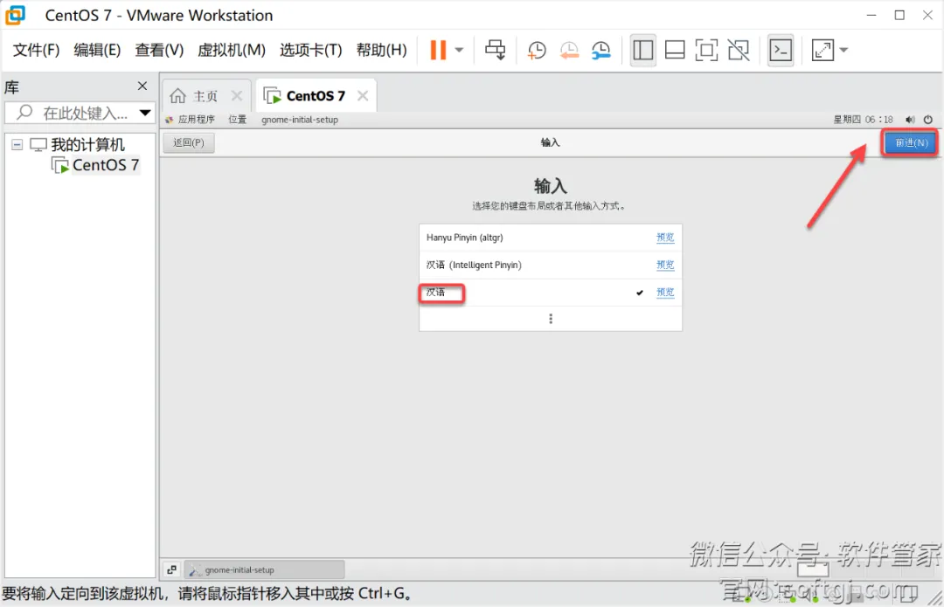944x607 pixels.
Task: Preview the 汉语 keyboard layout
Action: [664, 293]
